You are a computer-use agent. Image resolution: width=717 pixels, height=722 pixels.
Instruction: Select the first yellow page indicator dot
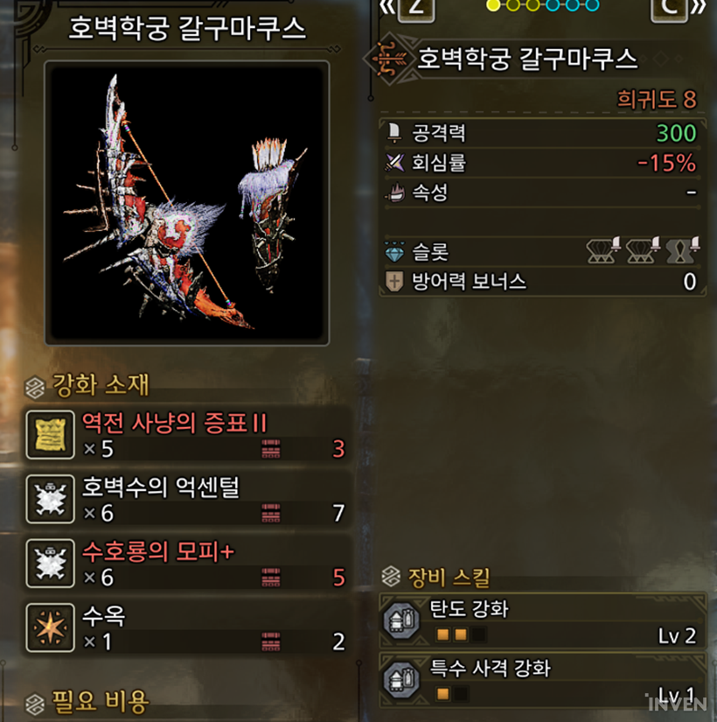493,5
